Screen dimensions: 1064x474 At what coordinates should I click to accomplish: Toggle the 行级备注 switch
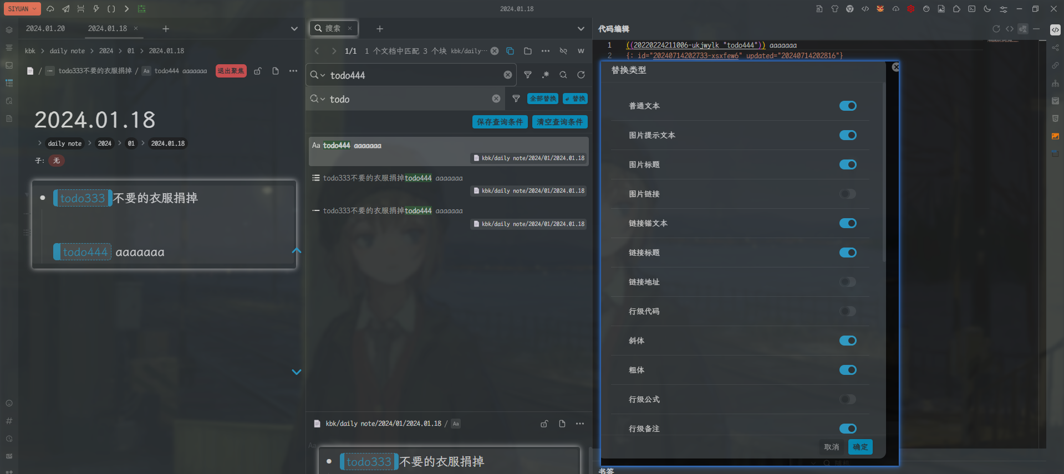pyautogui.click(x=848, y=429)
